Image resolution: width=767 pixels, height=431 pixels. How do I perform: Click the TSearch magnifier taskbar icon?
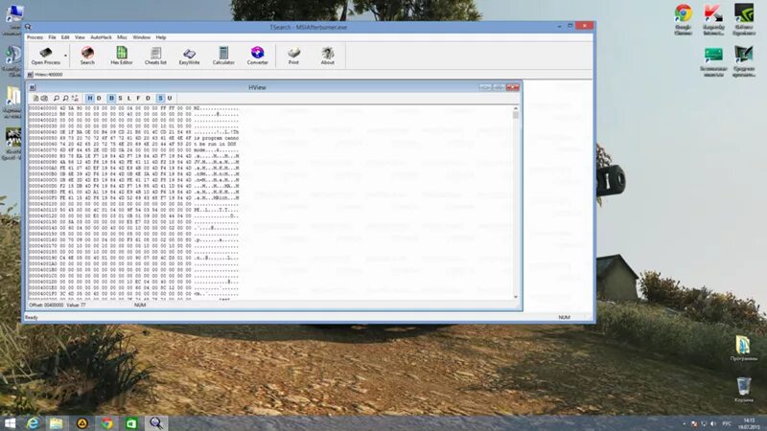point(156,423)
